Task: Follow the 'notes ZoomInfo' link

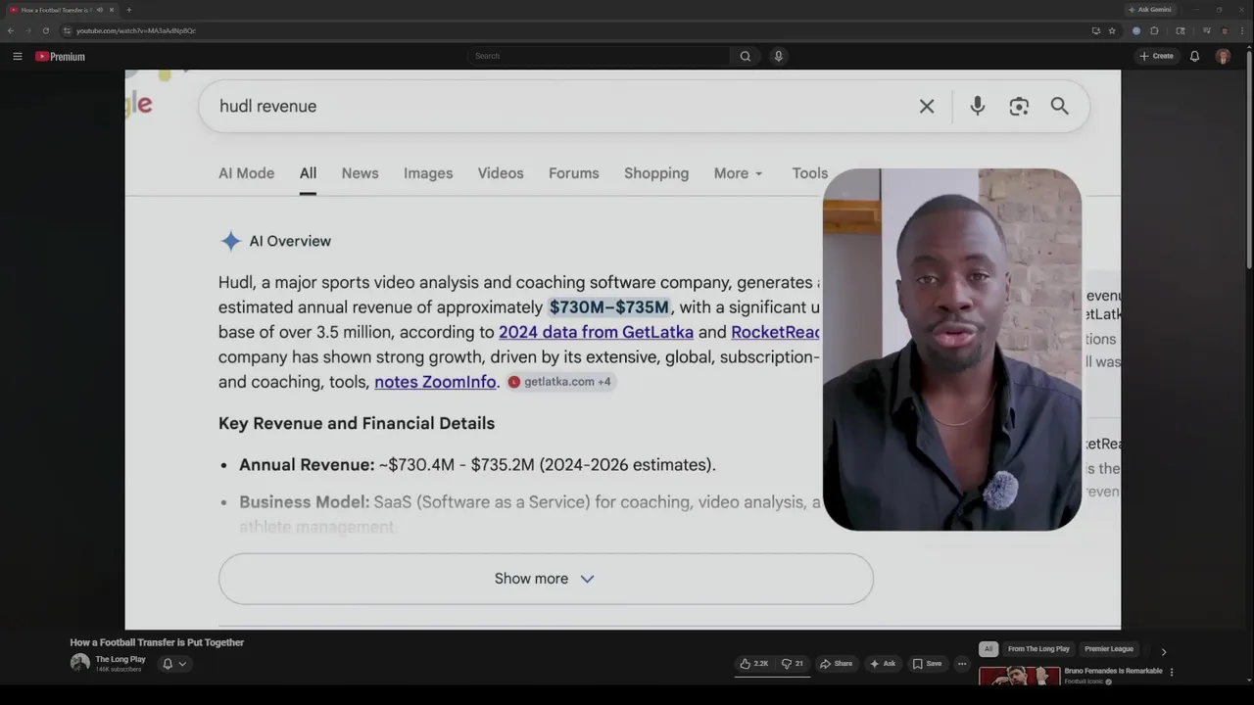Action: point(435,382)
